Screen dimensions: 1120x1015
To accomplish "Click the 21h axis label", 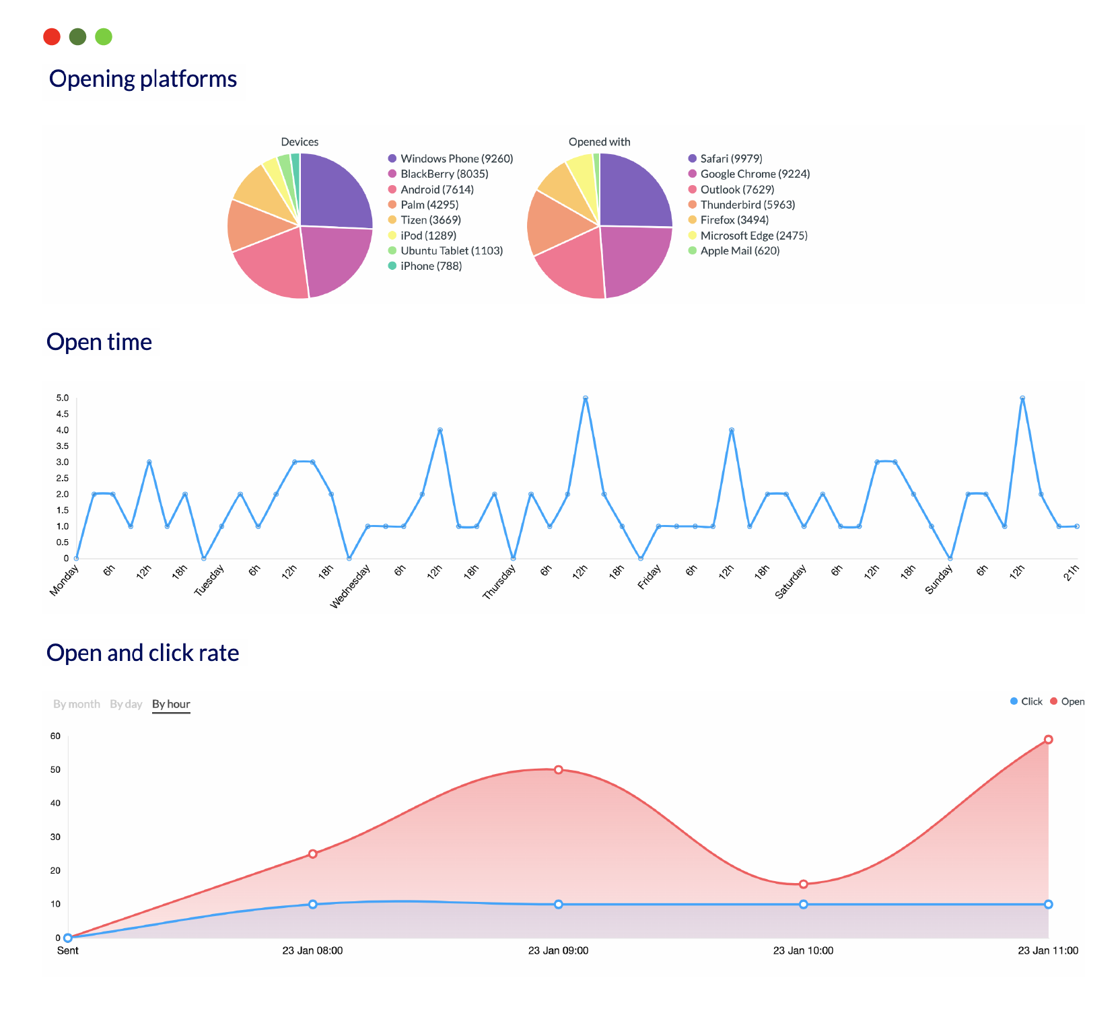I will click(x=1072, y=572).
